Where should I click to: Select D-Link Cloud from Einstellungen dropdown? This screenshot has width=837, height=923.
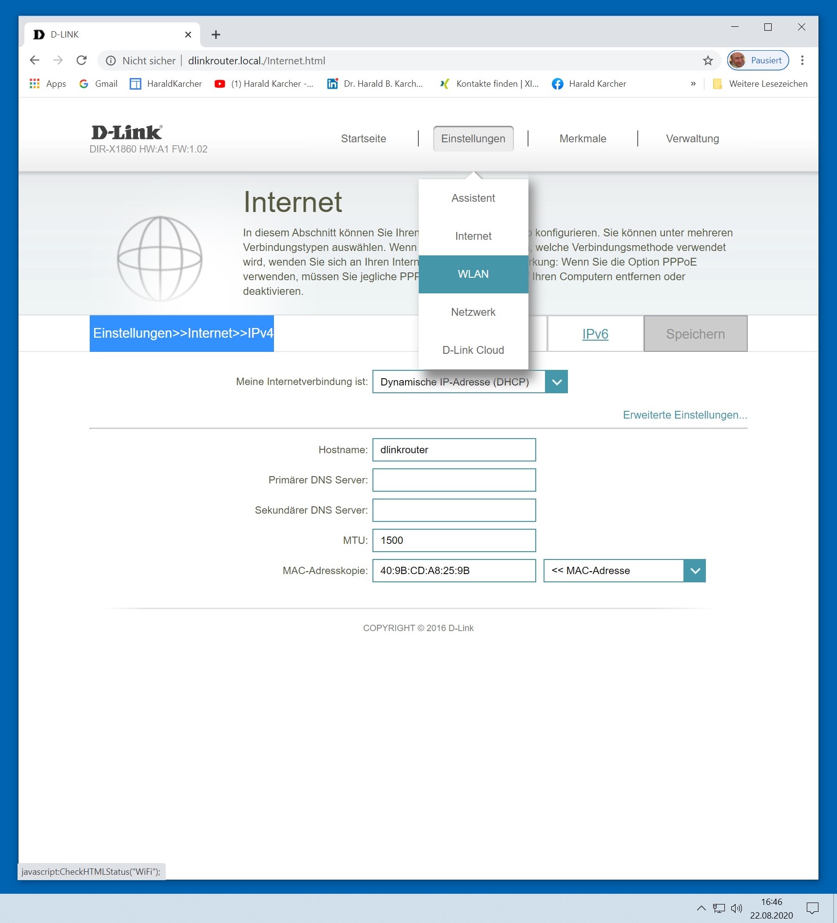[x=473, y=350]
